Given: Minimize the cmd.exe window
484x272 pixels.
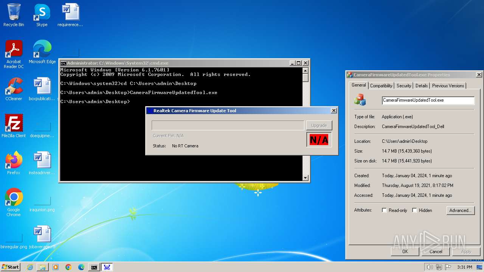Looking at the screenshot, I should pos(292,63).
